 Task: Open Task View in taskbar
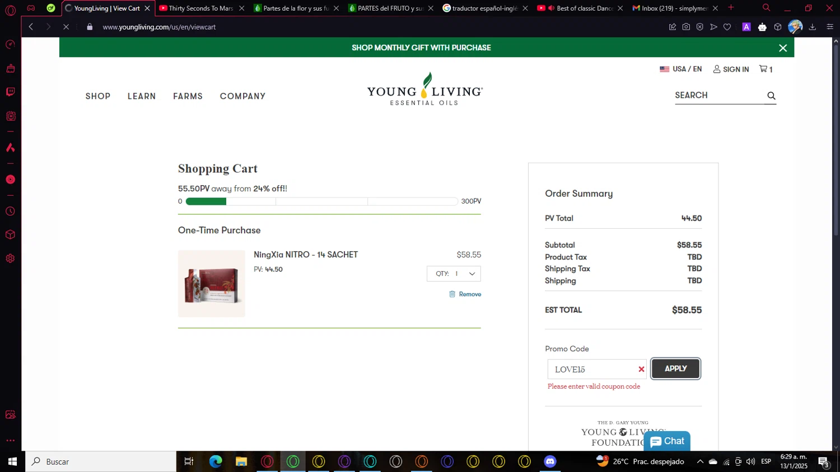[x=189, y=461]
